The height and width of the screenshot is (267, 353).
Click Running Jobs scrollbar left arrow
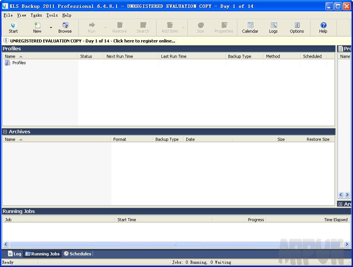[6, 244]
